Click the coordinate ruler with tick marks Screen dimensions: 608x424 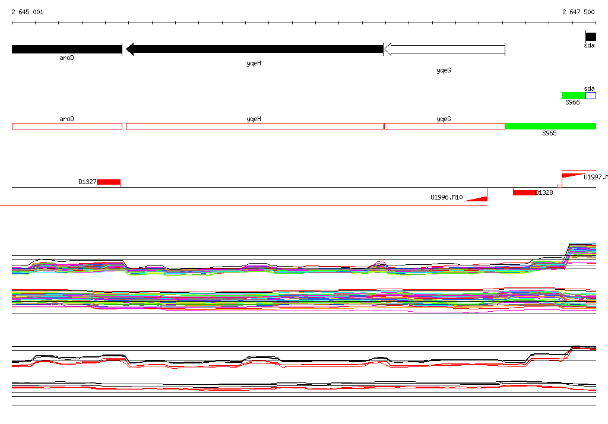tap(304, 23)
